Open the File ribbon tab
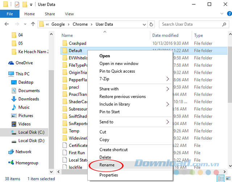 10,14
